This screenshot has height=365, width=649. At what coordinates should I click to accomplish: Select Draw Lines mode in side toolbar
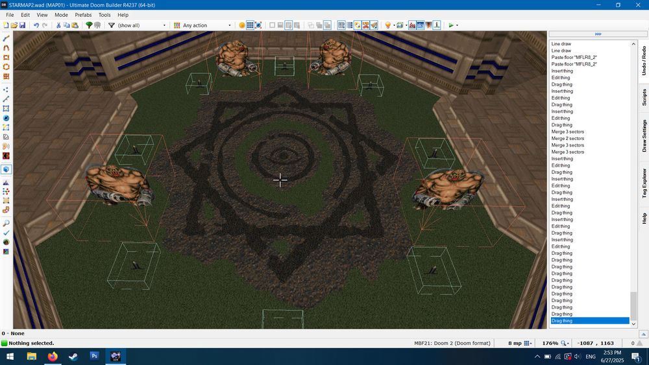click(x=6, y=38)
